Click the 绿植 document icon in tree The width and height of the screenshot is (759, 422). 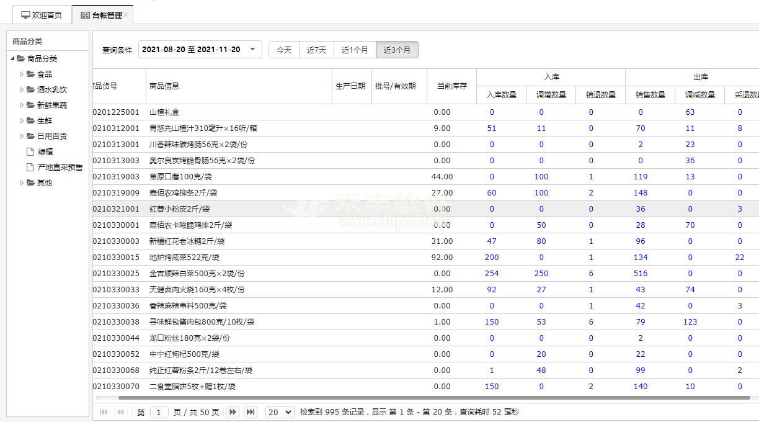(30, 151)
